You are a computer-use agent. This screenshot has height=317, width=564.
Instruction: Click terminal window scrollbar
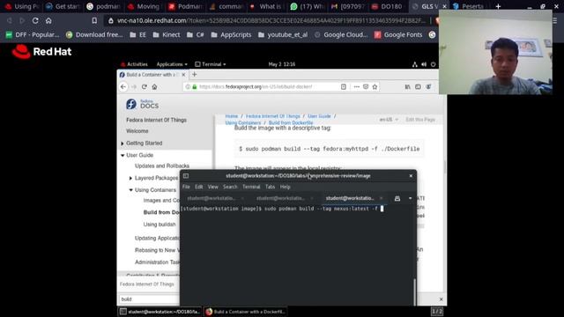415,291
